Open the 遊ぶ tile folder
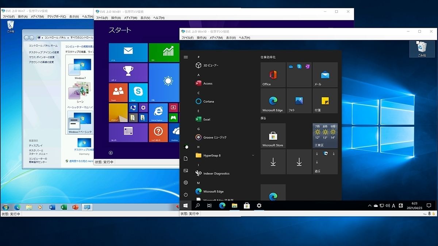This screenshot has width=438, height=246. tap(325, 161)
